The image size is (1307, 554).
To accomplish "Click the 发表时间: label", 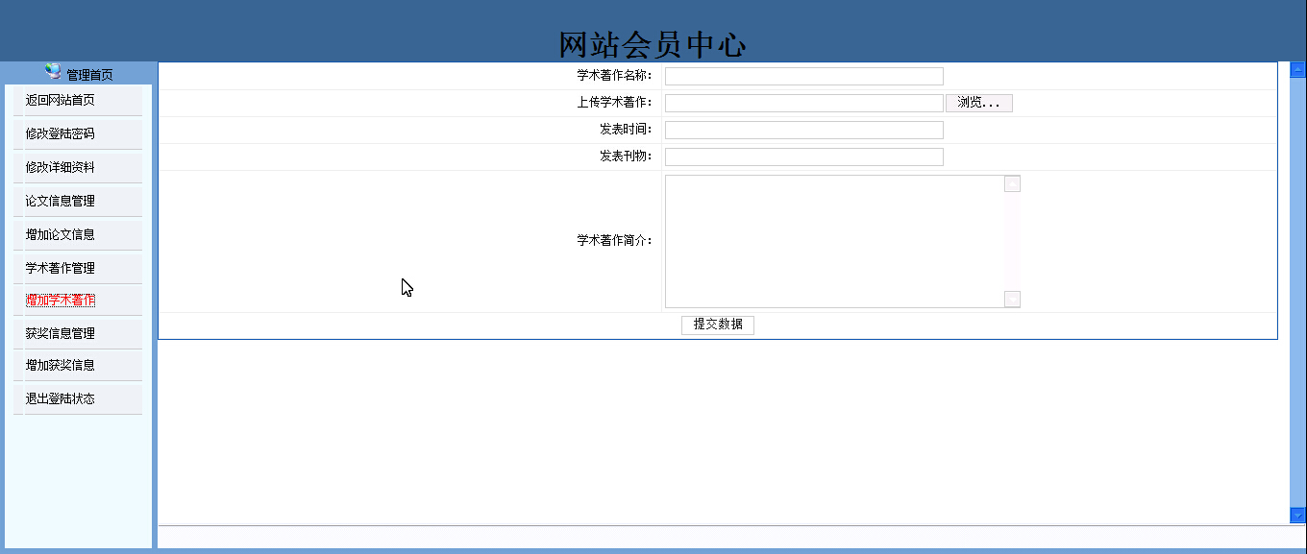I will 627,130.
